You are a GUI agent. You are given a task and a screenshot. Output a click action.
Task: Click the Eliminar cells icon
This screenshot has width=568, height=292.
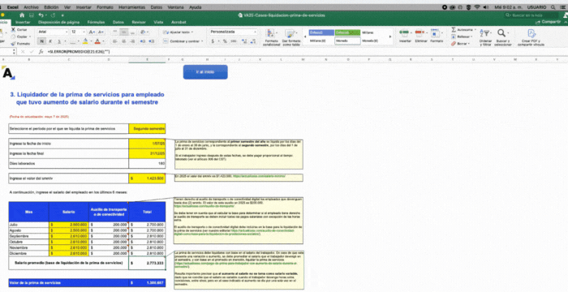pyautogui.click(x=420, y=36)
